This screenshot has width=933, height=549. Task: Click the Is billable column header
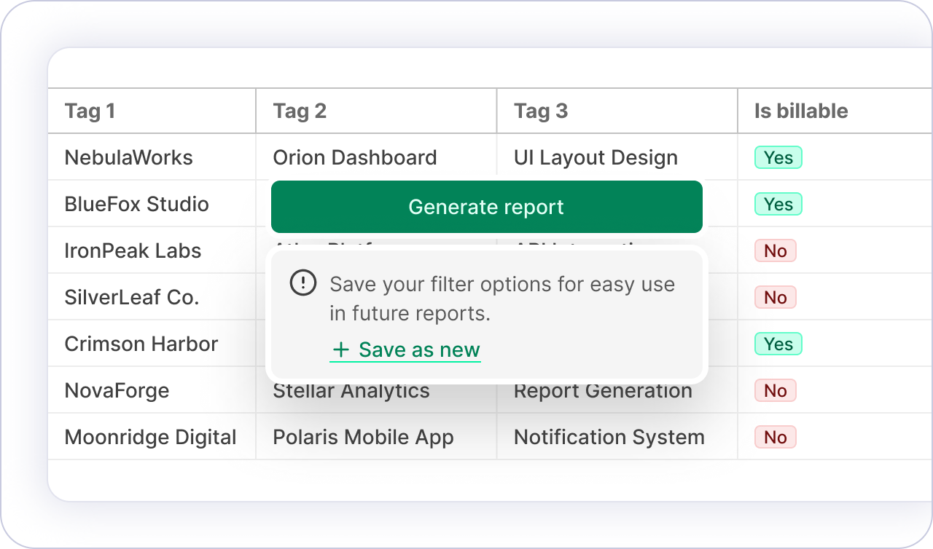[x=801, y=111]
